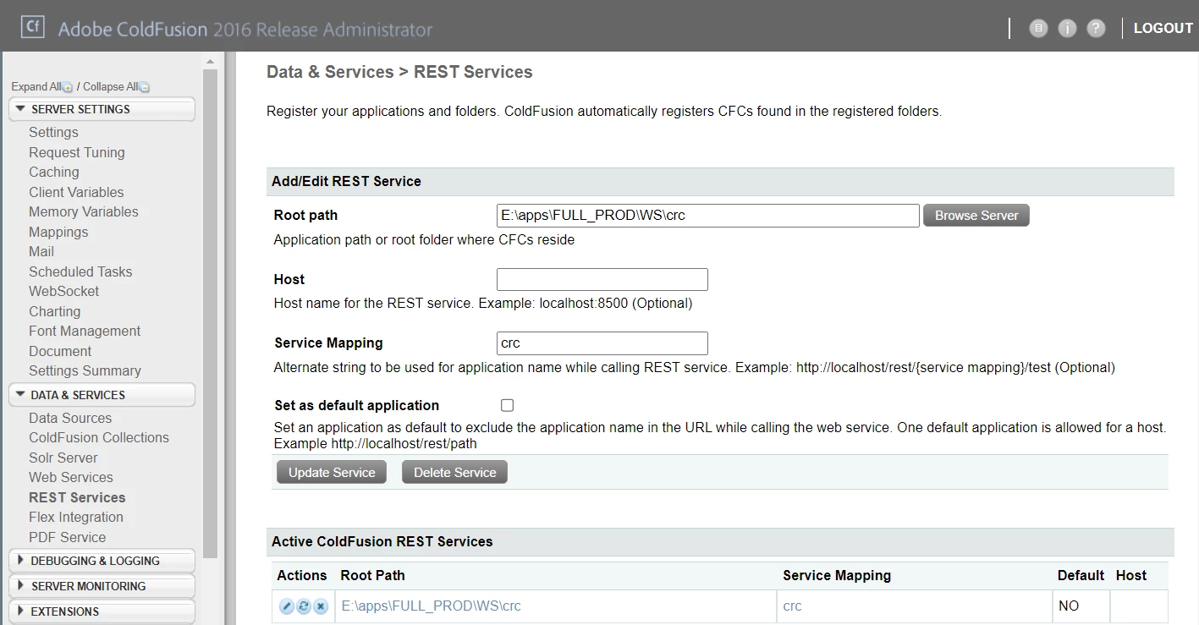The image size is (1199, 625).
Task: Click the Service Mapping column header
Action: coord(837,575)
